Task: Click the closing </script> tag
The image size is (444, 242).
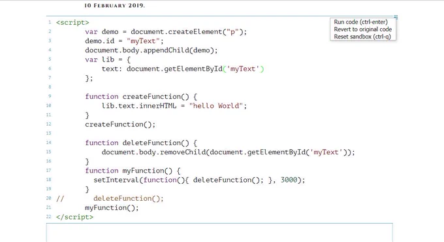Action: 74,217
